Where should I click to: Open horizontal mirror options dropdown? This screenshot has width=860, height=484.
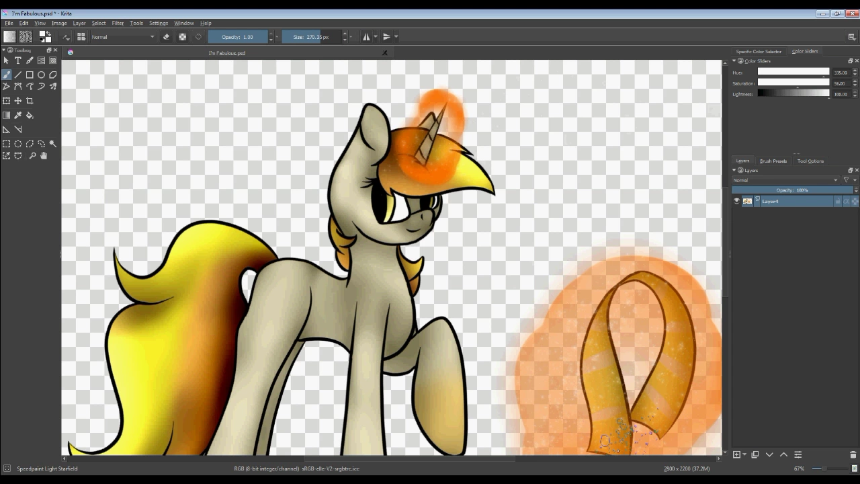click(x=375, y=37)
